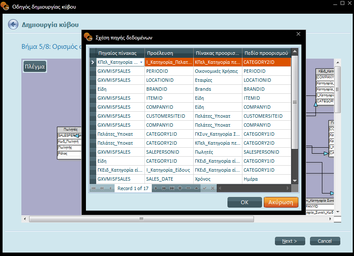Close the Σχέση πηγής δεδομένων dialog
Image resolution: width=354 pixels, height=256 pixels.
coord(298,34)
